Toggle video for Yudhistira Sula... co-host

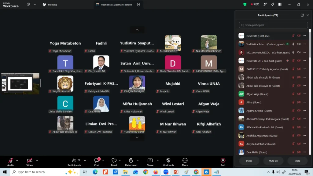(299, 44)
